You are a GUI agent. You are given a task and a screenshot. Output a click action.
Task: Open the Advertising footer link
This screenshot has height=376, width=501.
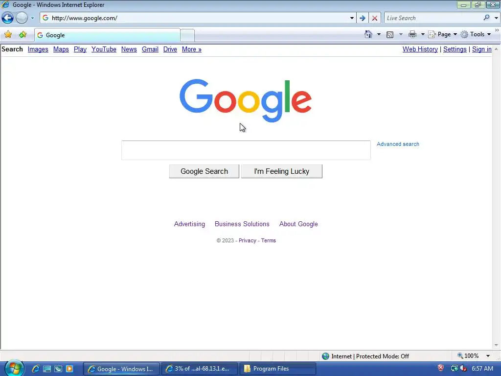(x=189, y=224)
